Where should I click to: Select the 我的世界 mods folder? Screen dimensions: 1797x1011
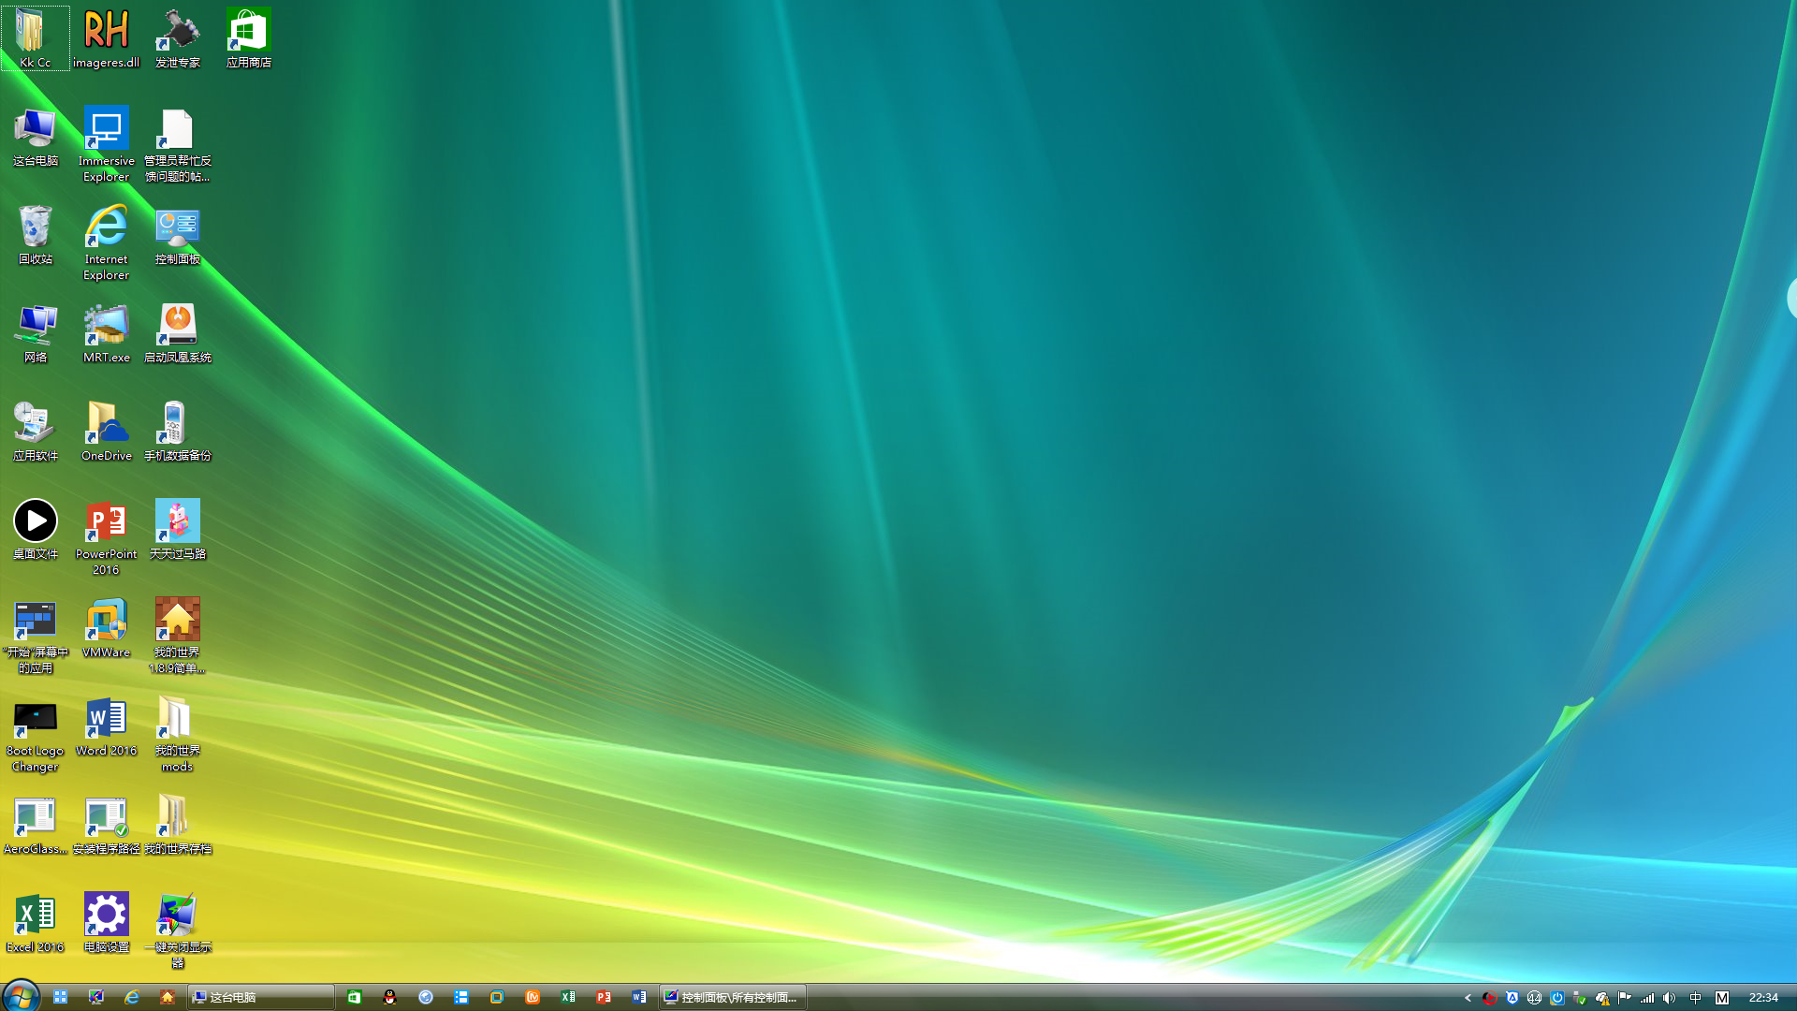click(177, 734)
